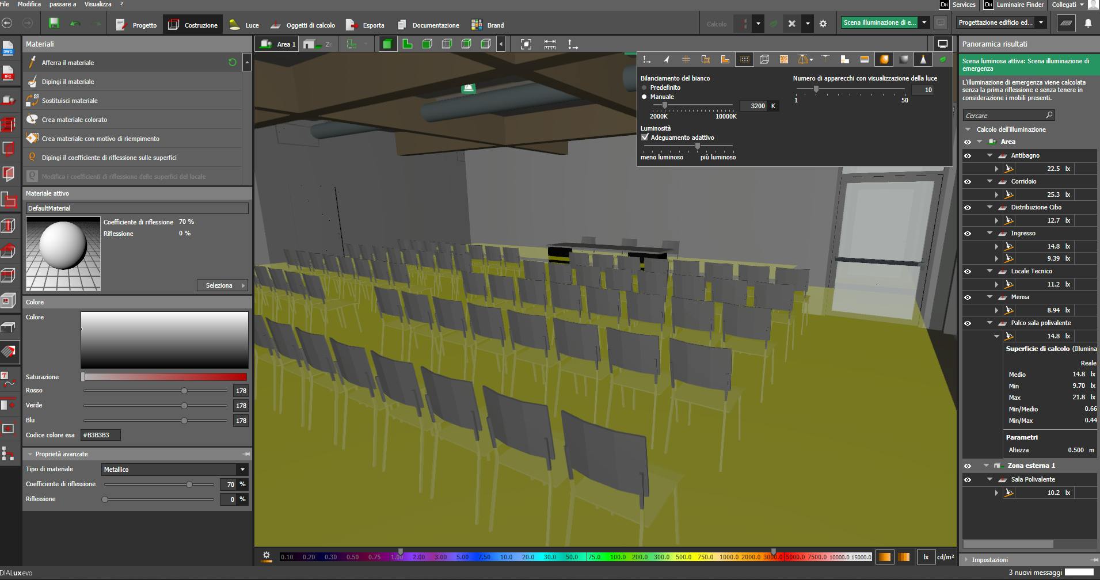
Task: Click the brightness sun icon below viewport
Action: 267,556
